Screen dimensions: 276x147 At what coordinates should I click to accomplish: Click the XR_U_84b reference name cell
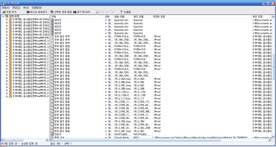(139, 82)
